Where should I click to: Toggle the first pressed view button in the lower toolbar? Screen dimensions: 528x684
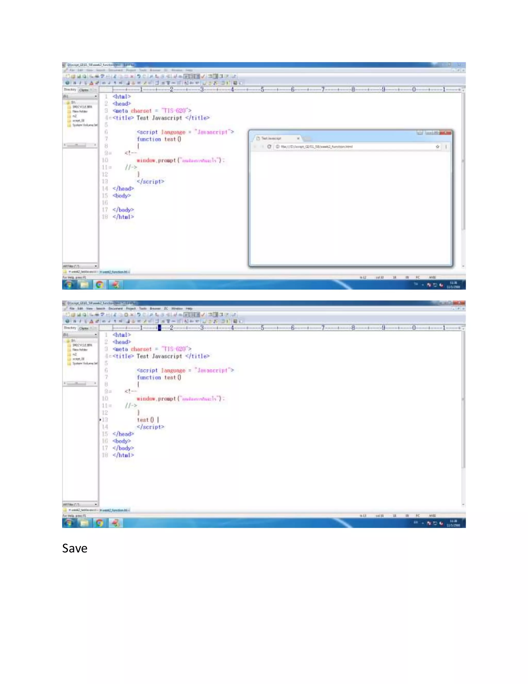click(x=186, y=314)
